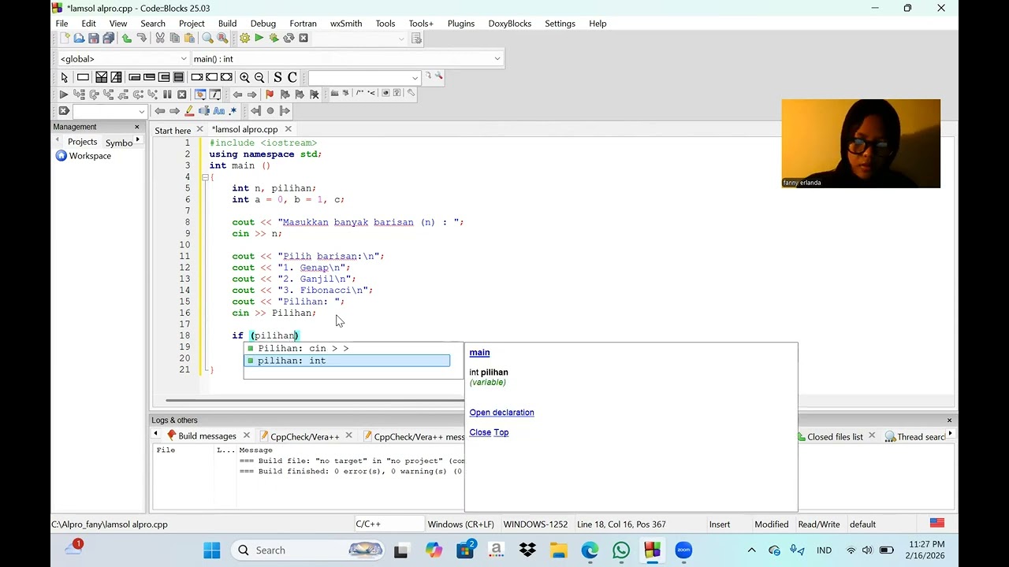Show more Management tabs with right arrow
1009x567 pixels.
click(138, 140)
